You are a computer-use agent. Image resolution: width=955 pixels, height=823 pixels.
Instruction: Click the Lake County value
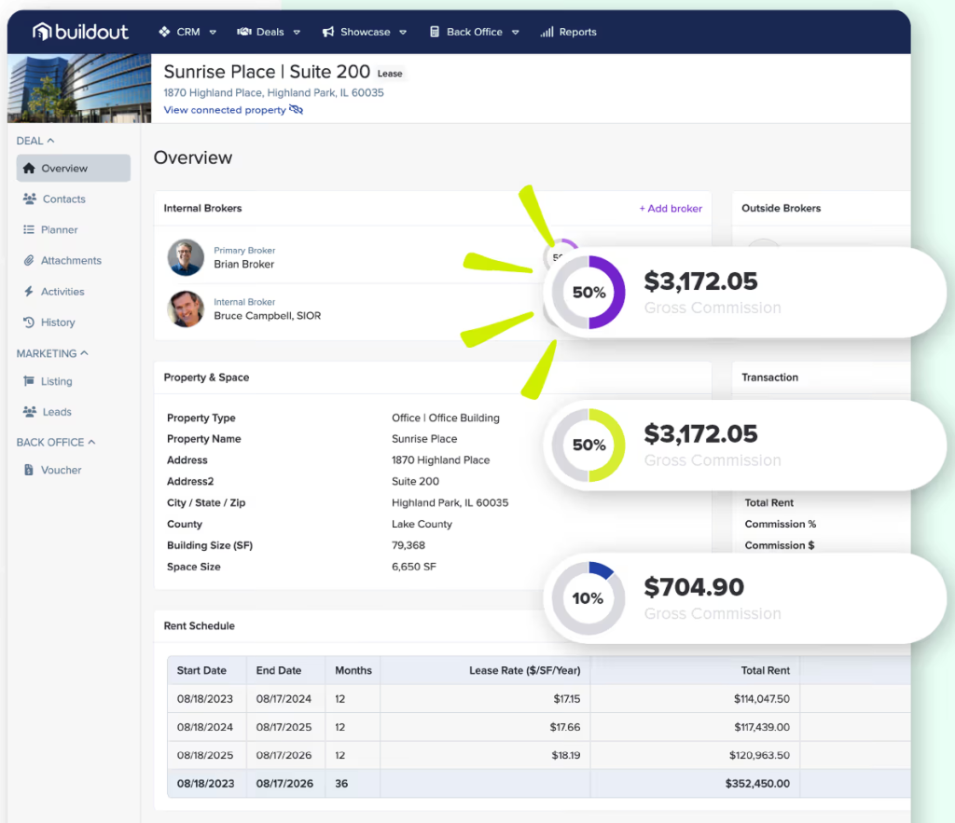[x=422, y=524]
